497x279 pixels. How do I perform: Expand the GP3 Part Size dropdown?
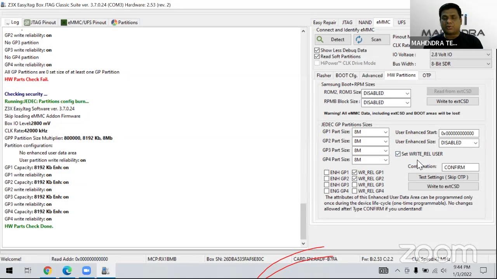(370, 150)
